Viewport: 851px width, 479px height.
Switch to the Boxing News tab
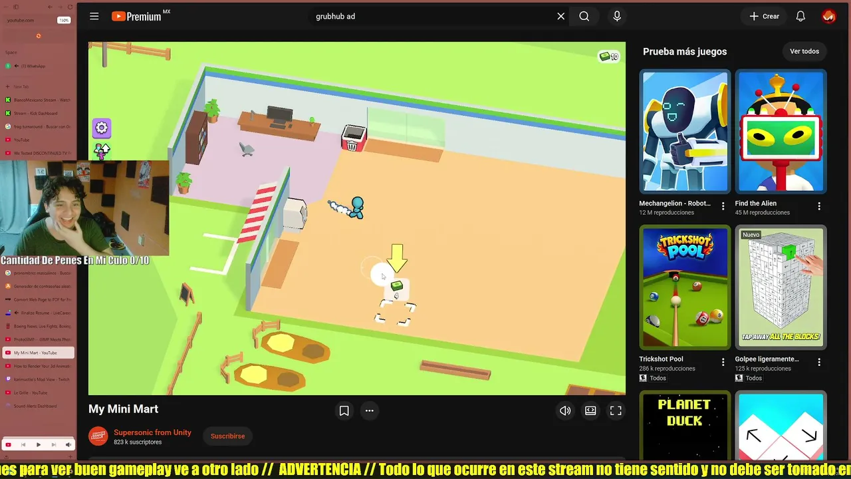pos(38,326)
